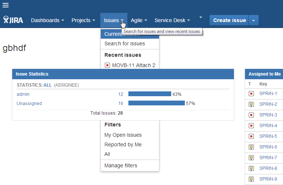Click the admin assignee link

click(23, 94)
